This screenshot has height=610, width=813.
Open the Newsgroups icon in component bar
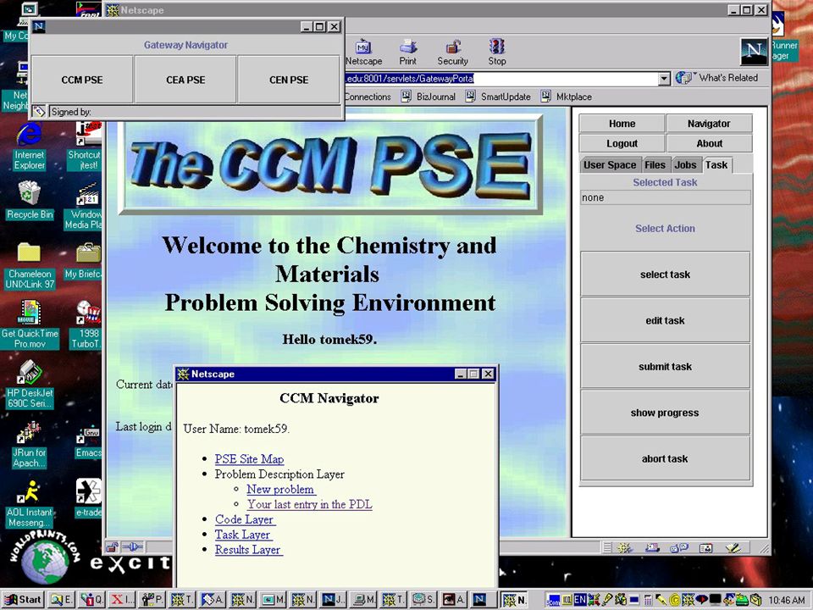(678, 547)
